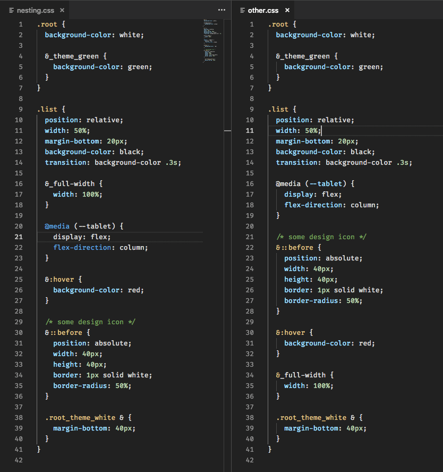This screenshot has width=443, height=472.
Task: Click line number 21 in nesting.css gutter
Action: click(19, 237)
